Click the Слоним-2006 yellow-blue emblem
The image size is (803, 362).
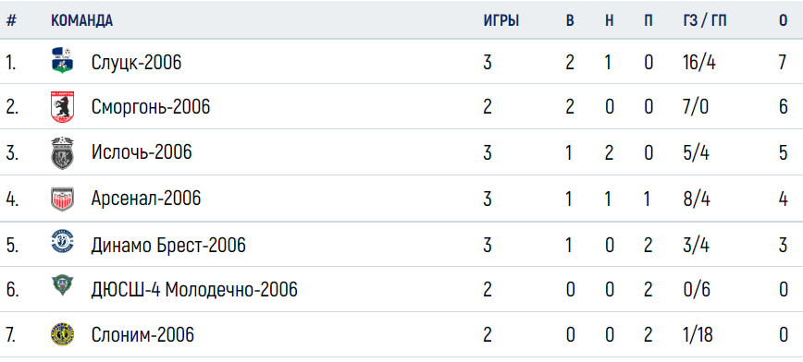[62, 335]
